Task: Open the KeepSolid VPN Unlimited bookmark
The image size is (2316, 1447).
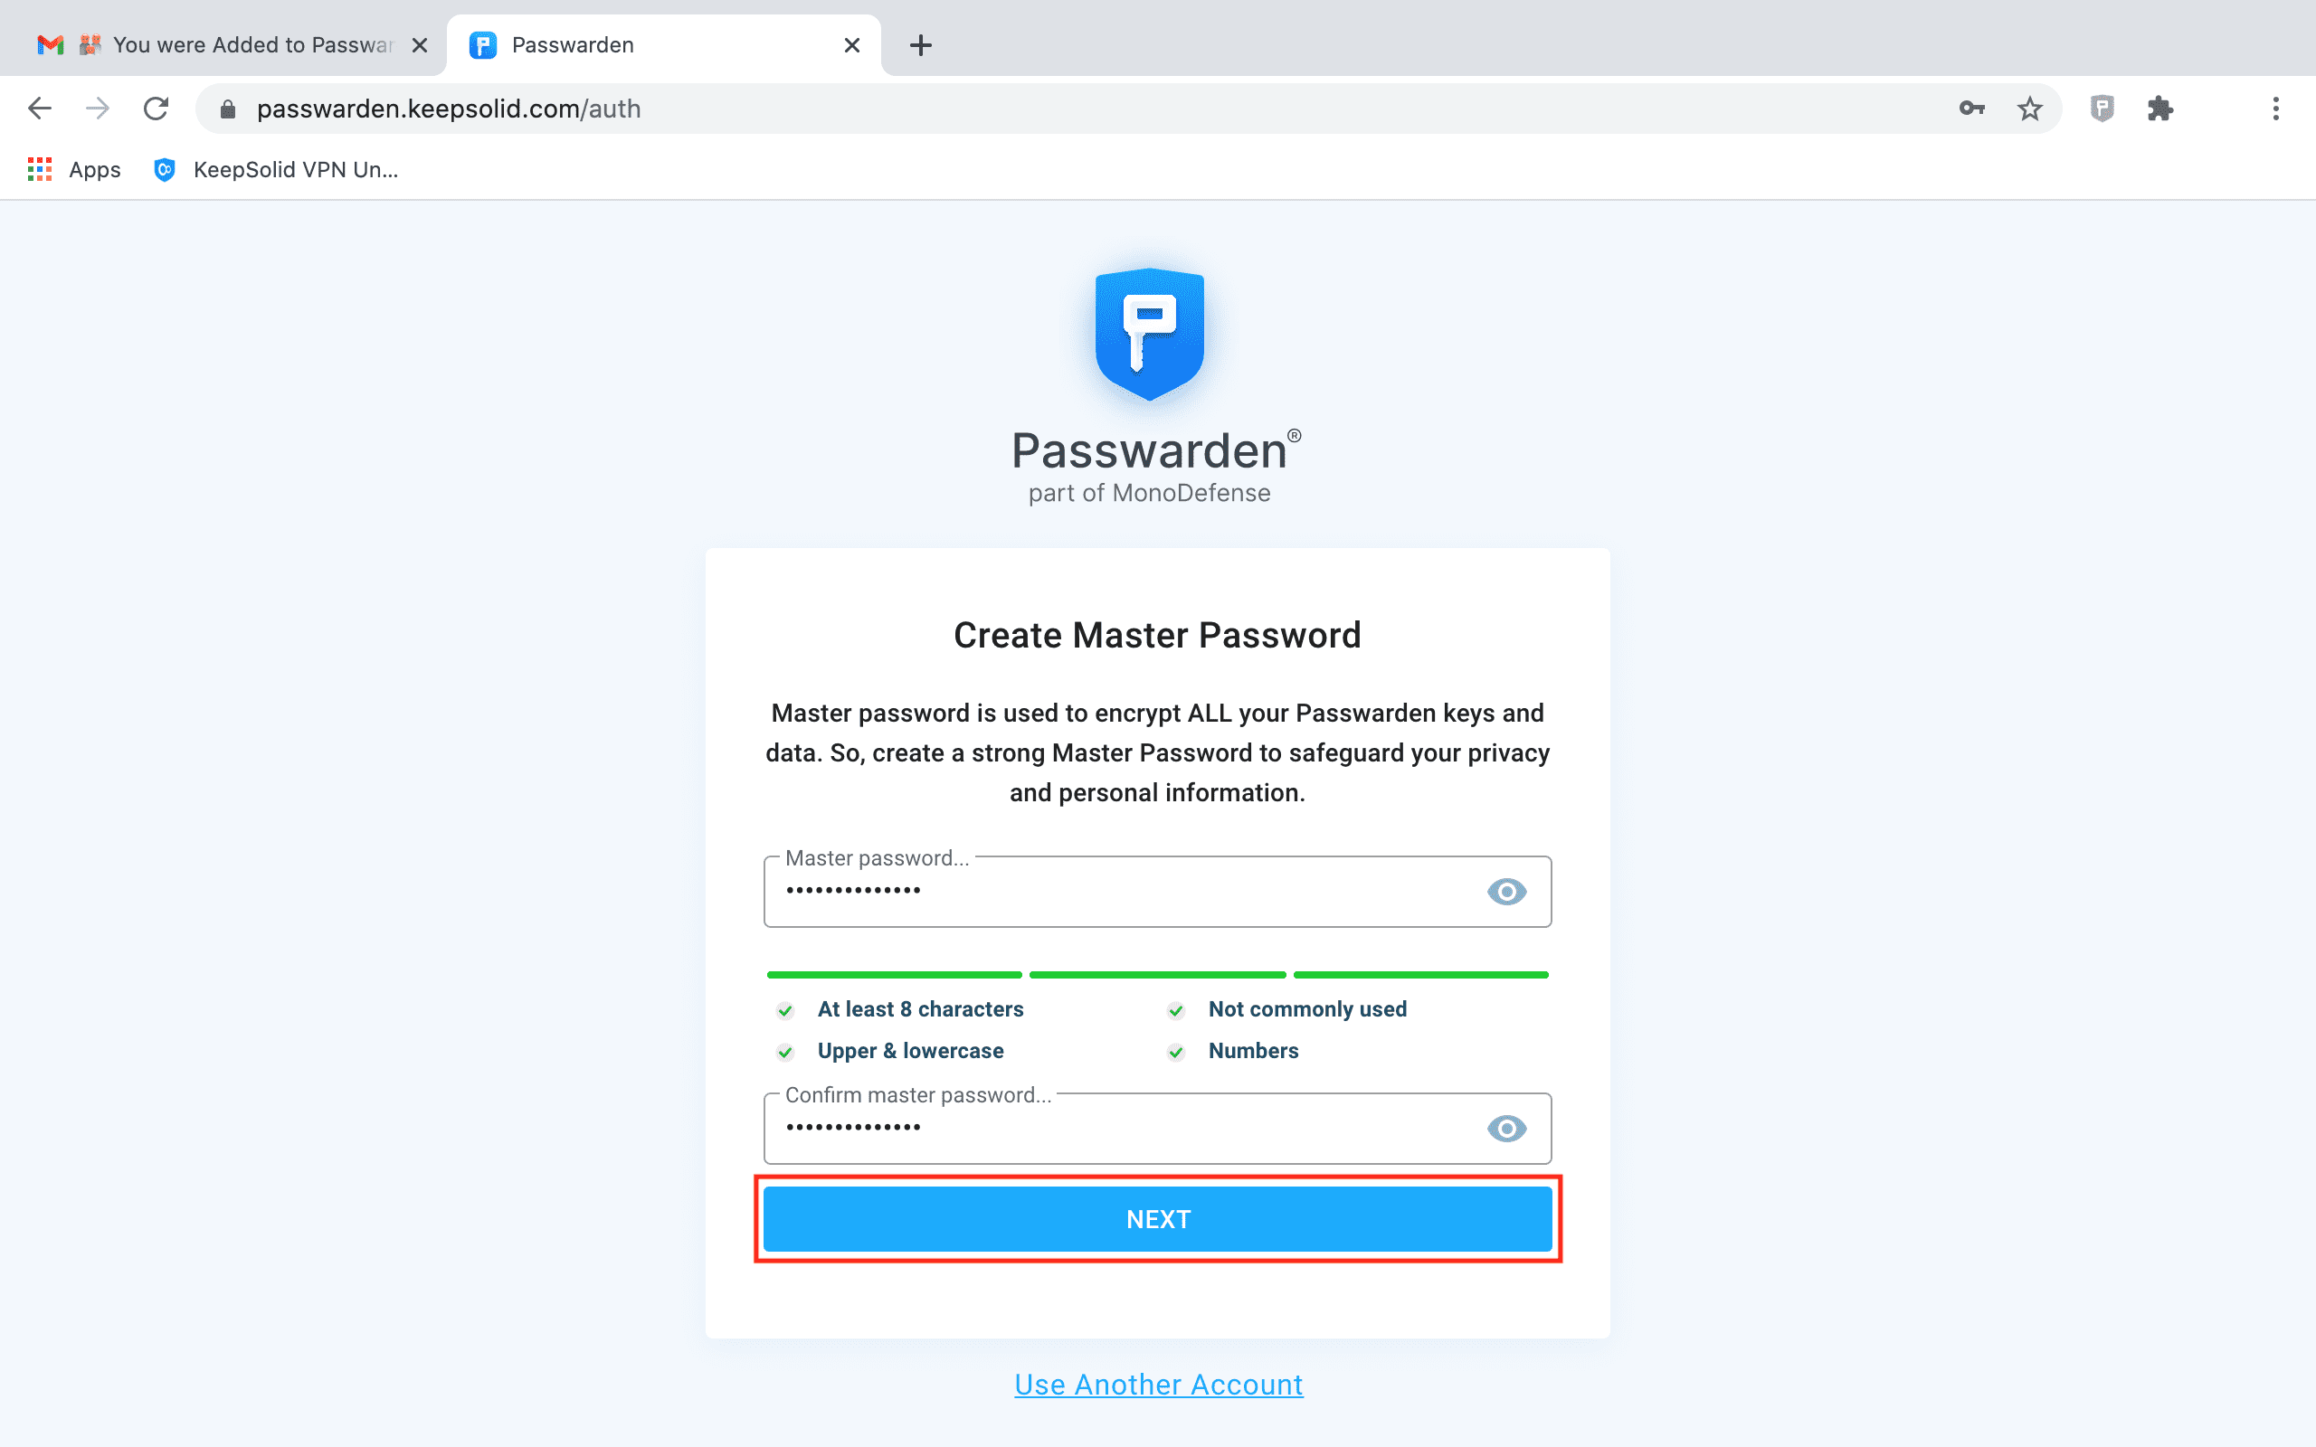Action: pos(276,170)
